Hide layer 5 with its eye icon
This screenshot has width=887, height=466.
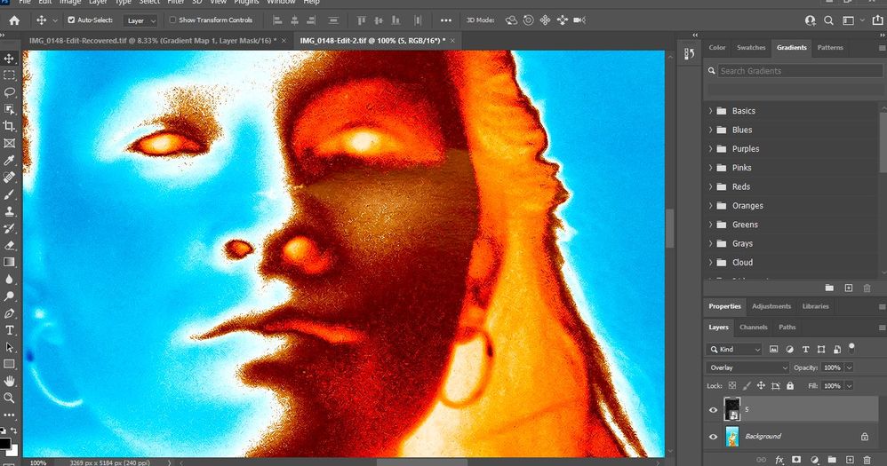(713, 410)
